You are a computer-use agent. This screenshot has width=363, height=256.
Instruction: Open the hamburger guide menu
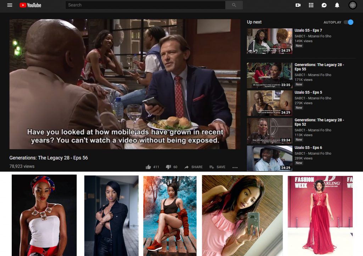[10, 5]
